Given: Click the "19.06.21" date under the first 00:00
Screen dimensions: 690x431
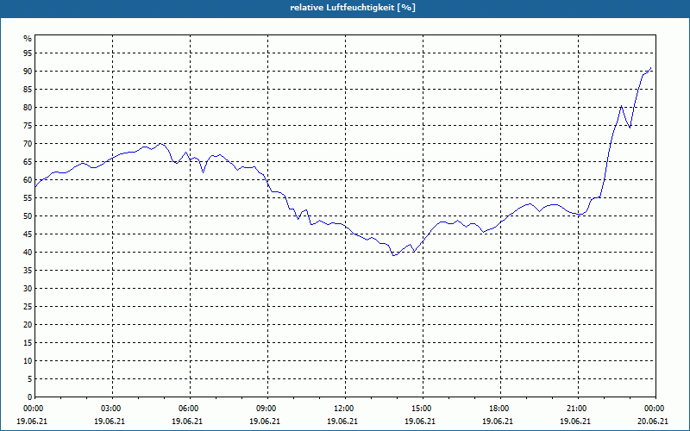Looking at the screenshot, I should pyautogui.click(x=32, y=422).
